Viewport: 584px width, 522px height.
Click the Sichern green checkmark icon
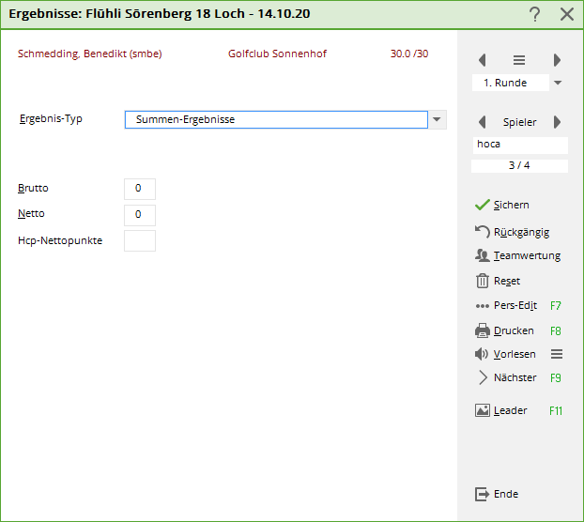point(482,205)
